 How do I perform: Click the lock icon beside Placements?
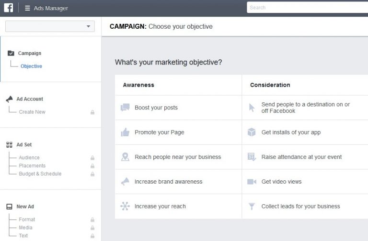(92, 166)
